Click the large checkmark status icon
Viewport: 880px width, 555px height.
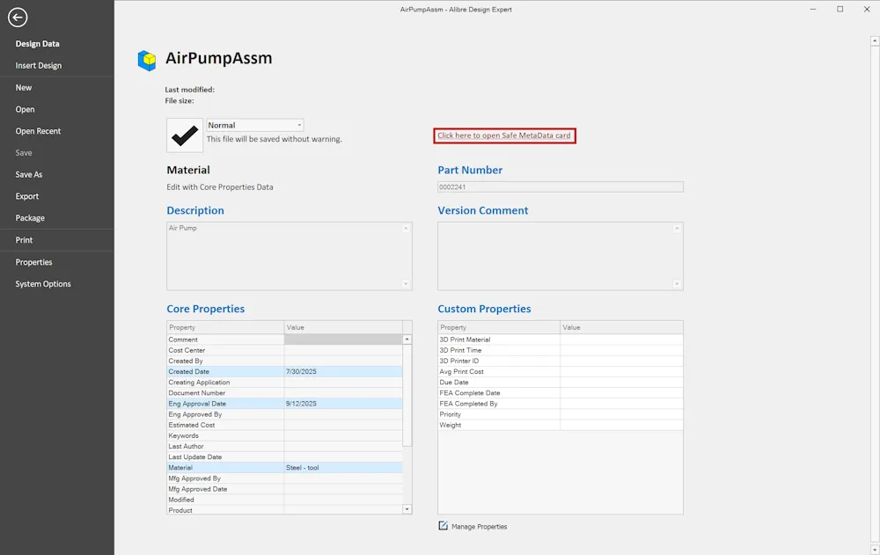coord(185,135)
